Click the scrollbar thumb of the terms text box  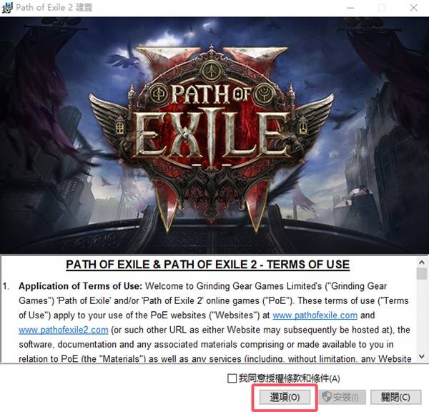click(x=422, y=274)
